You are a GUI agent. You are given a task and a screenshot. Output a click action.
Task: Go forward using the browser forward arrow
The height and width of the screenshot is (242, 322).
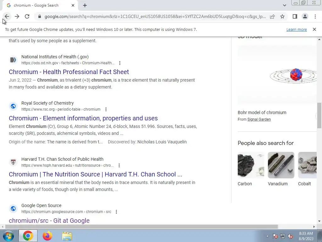coord(17,16)
